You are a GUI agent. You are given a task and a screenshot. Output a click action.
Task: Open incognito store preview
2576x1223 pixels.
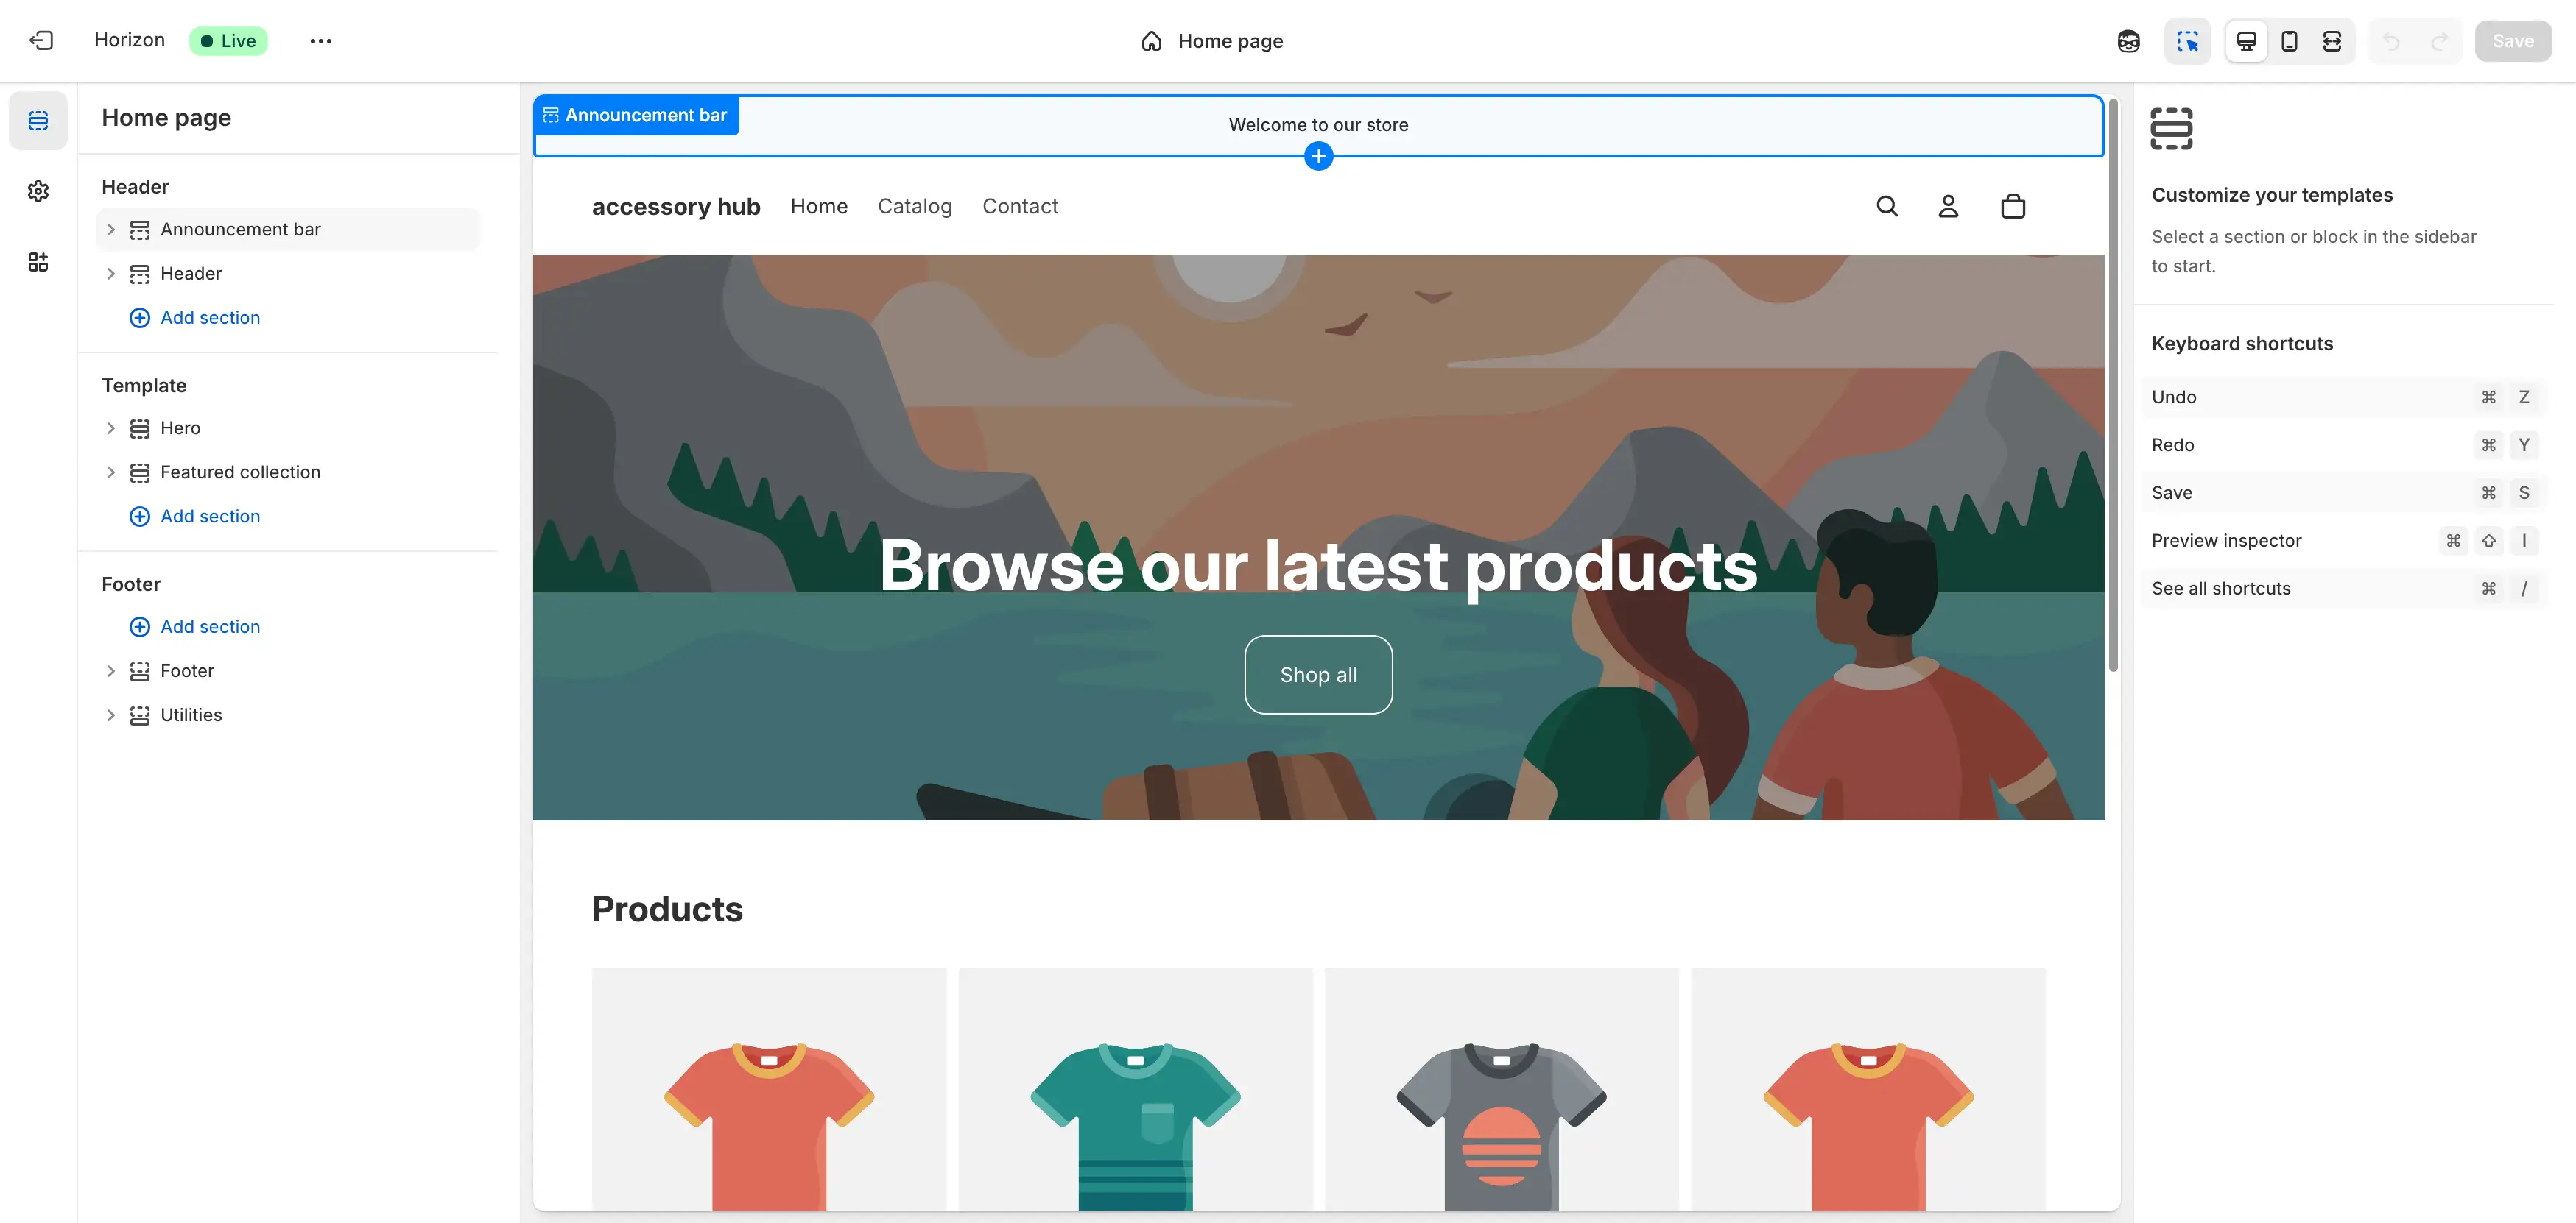click(x=2128, y=41)
